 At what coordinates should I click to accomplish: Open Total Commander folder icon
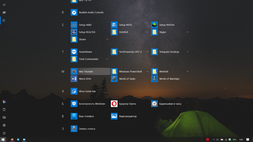coord(74,59)
